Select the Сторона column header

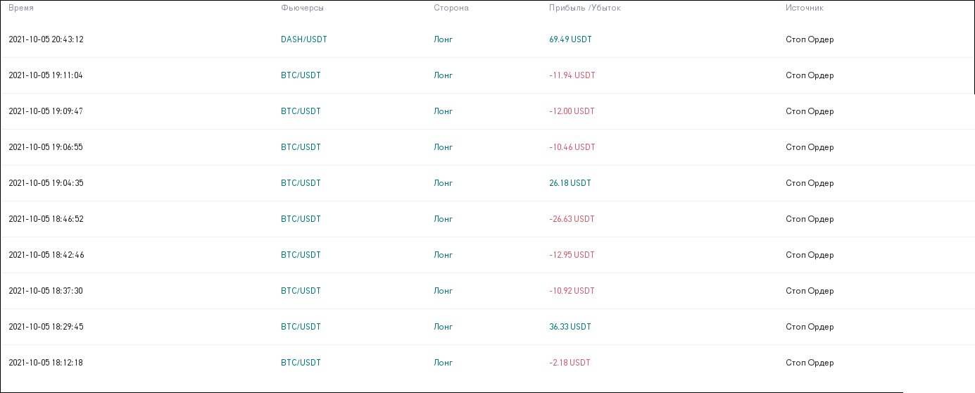(x=451, y=8)
